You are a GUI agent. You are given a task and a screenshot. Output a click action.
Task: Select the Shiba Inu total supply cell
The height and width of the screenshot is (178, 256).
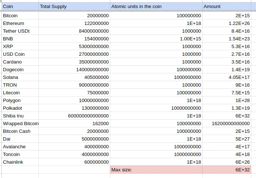pos(74,116)
